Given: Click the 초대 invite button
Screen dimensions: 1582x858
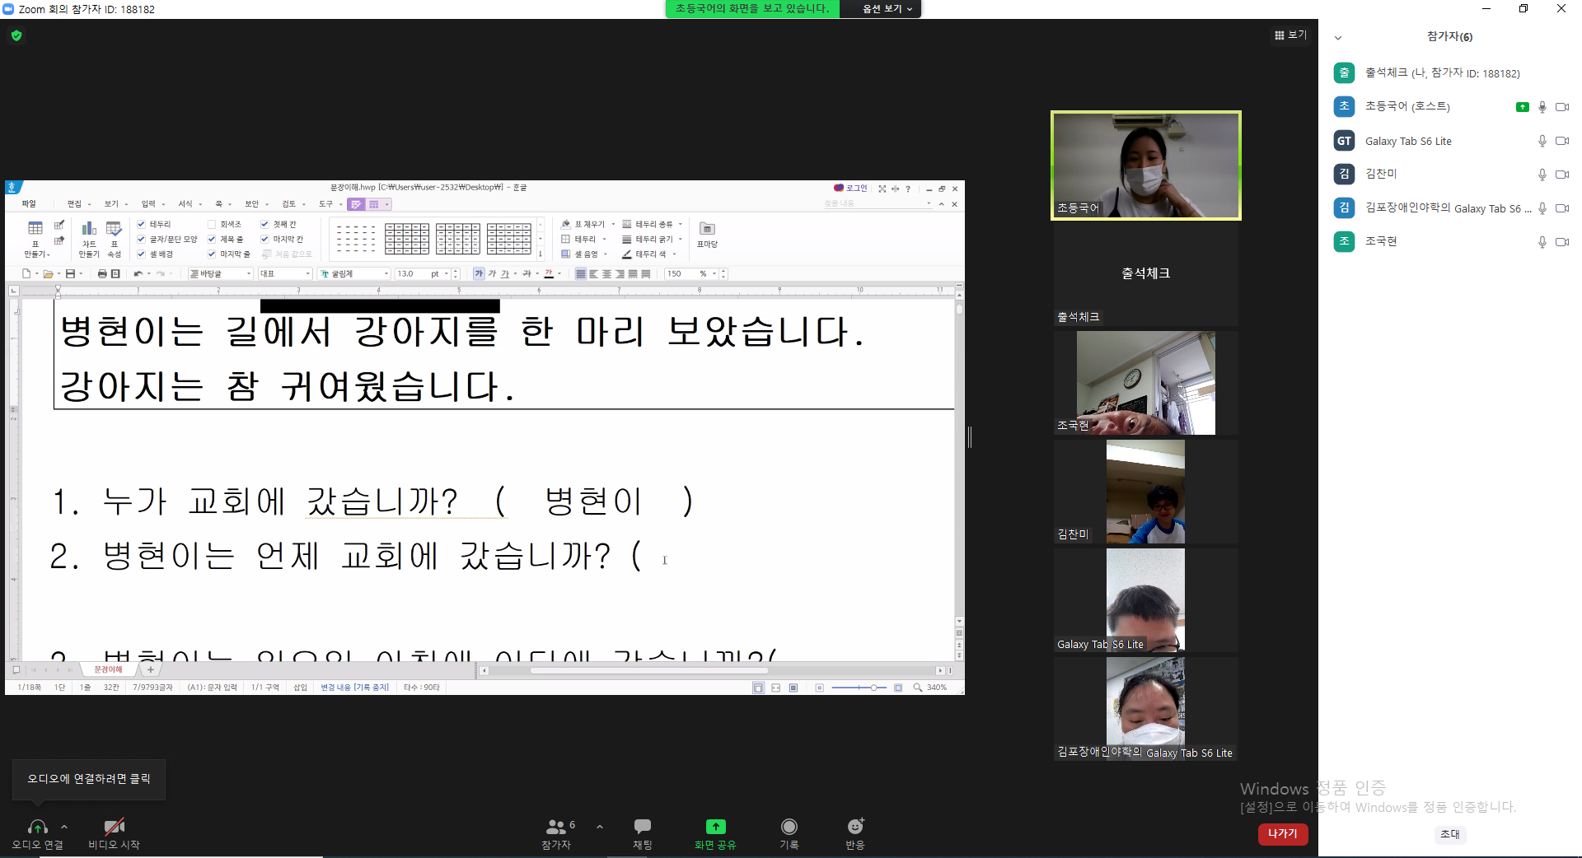Looking at the screenshot, I should [1449, 834].
